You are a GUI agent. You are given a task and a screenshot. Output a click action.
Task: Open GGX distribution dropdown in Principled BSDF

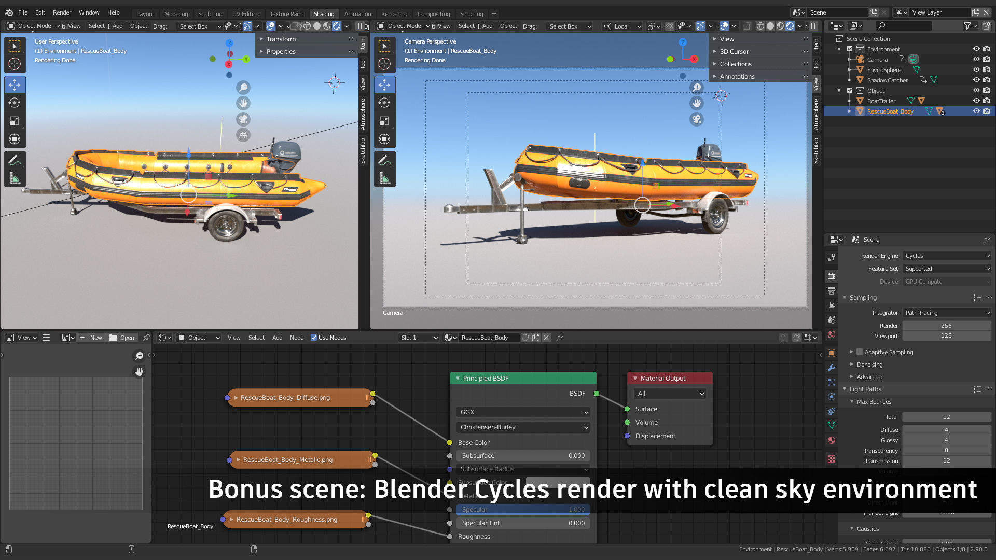[x=523, y=412]
